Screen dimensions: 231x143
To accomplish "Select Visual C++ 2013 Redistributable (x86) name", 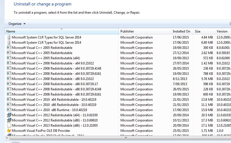I will [x=55, y=125].
